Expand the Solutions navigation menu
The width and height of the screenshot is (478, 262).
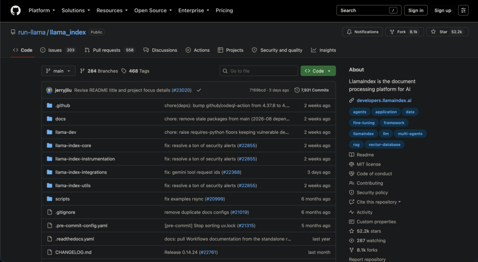point(76,10)
